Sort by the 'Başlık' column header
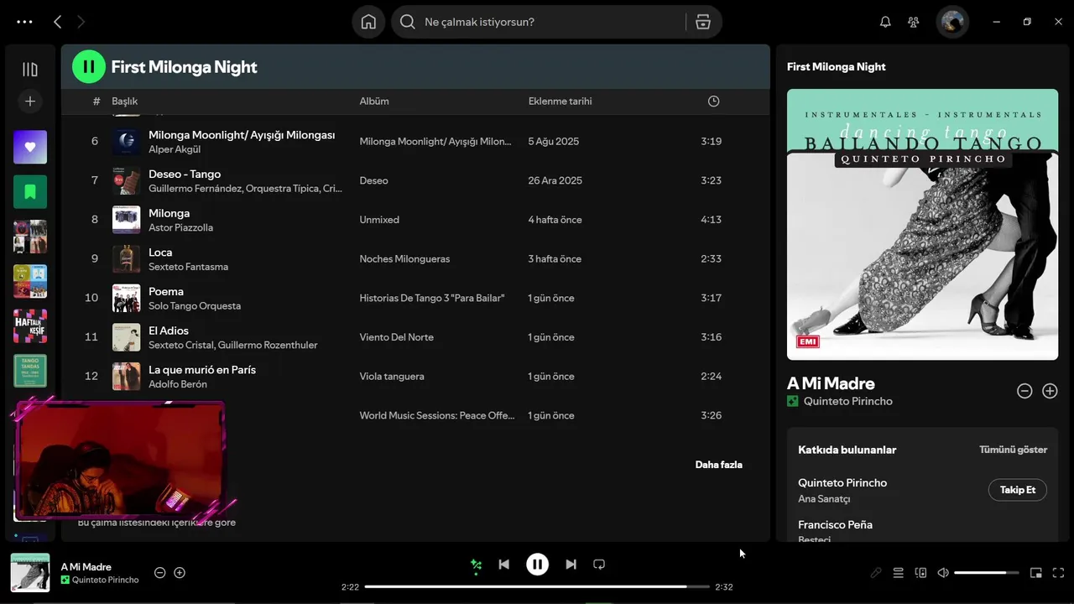Viewport: 1074px width, 604px height. (x=125, y=102)
